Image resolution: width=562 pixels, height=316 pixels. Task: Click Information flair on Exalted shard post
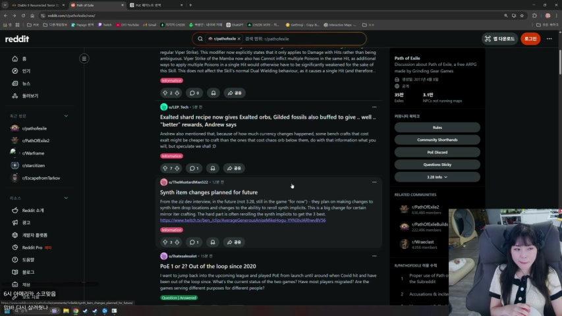[171, 156]
